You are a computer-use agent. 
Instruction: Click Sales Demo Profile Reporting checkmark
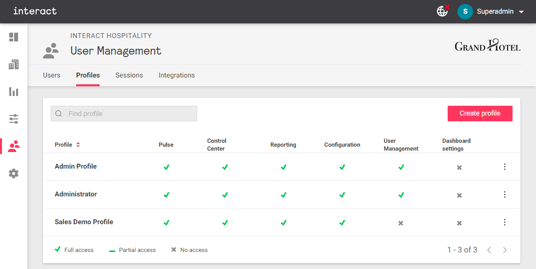[284, 223]
